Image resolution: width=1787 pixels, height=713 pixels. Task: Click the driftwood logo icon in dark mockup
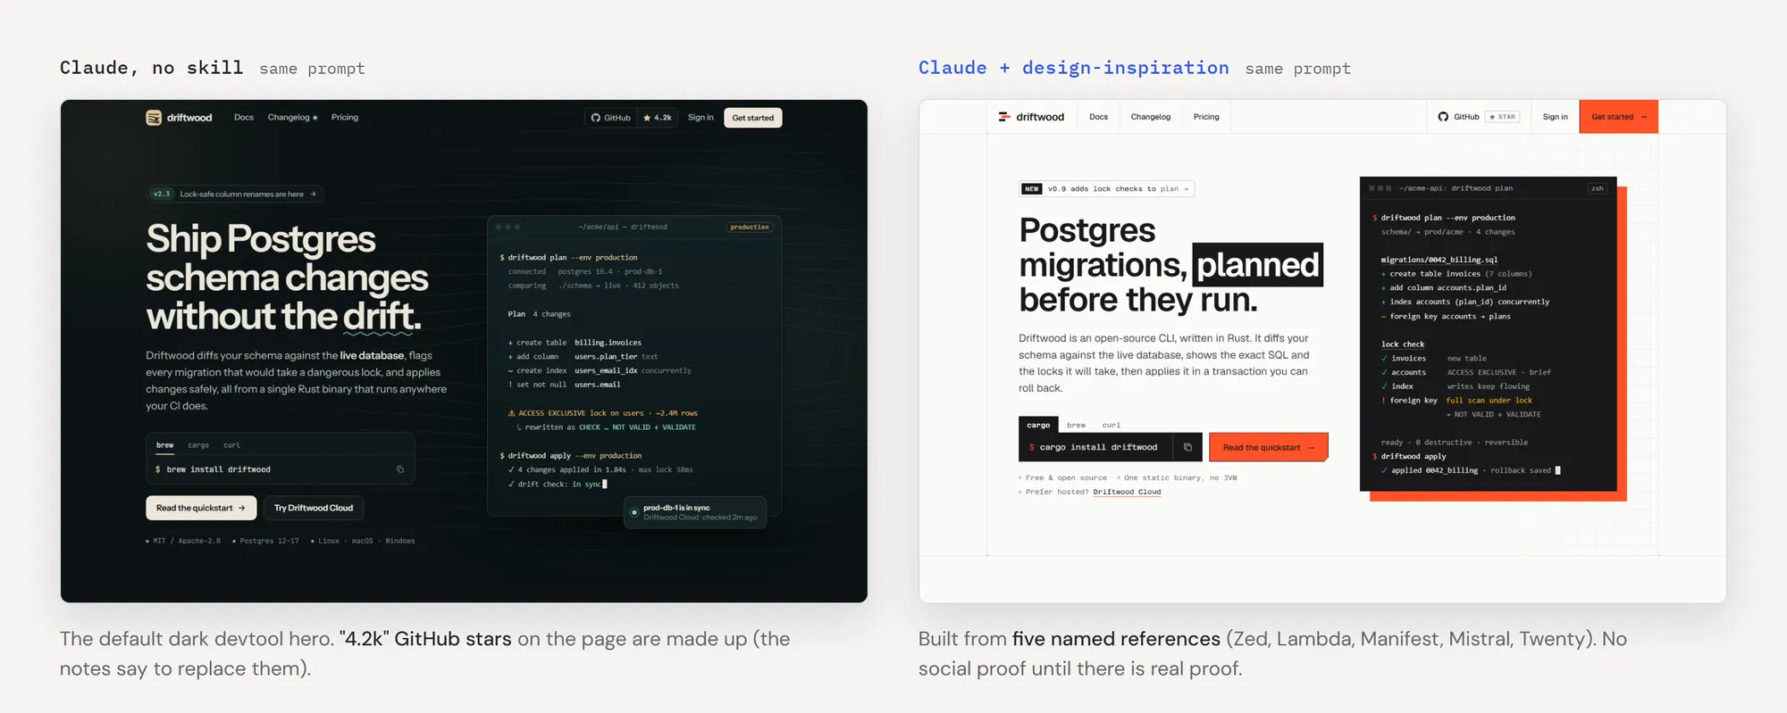154,118
